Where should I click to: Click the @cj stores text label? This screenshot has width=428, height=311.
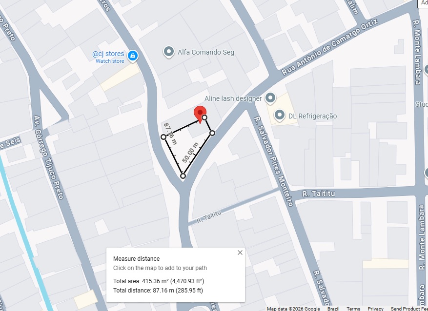[x=108, y=54]
